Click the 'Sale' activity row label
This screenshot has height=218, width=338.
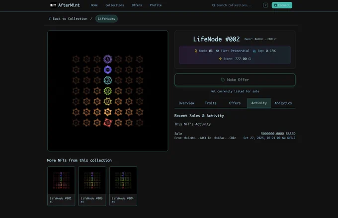[x=178, y=134]
